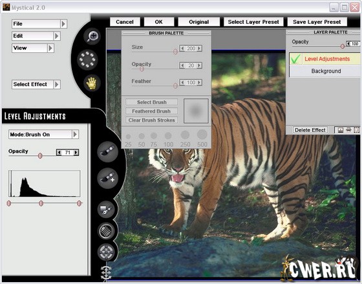
Task: Expand the View menu arrow
Action: coord(50,48)
